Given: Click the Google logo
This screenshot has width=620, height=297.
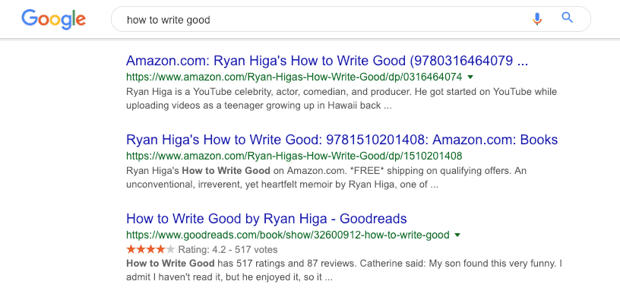Looking at the screenshot, I should 53,20.
